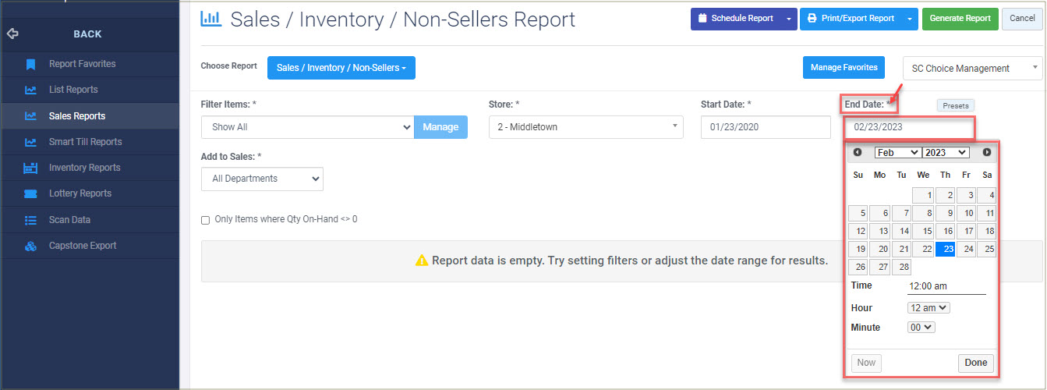Image resolution: width=1047 pixels, height=390 pixels.
Task: Click the Start Date input field
Action: (x=766, y=127)
